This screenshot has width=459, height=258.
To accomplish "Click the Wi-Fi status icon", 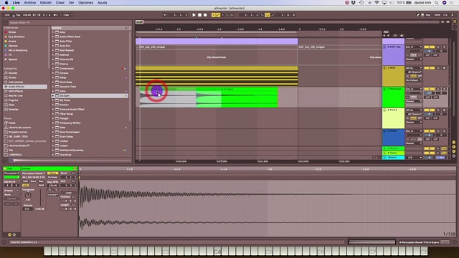I will click(377, 3).
